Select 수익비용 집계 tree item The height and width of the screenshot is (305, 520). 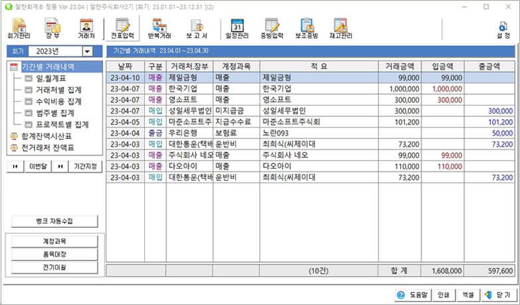coord(59,102)
